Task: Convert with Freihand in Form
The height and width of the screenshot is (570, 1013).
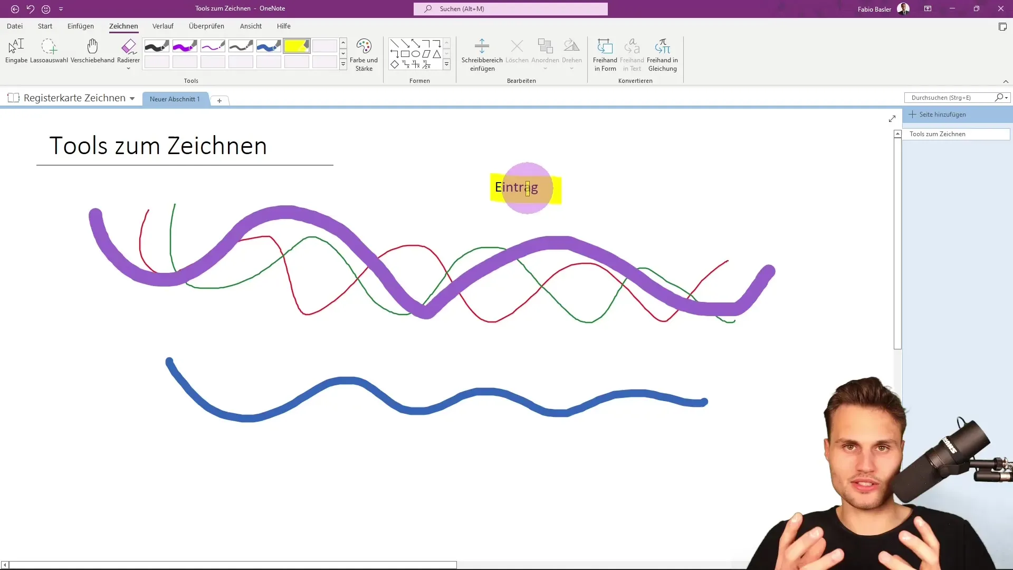Action: (x=605, y=54)
